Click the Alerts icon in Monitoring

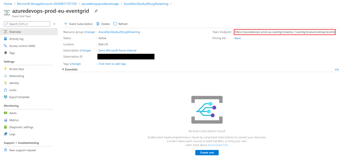click(6, 113)
